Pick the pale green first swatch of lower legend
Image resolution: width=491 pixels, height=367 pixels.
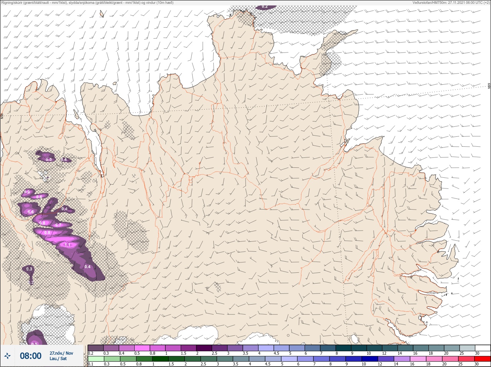tap(96, 359)
